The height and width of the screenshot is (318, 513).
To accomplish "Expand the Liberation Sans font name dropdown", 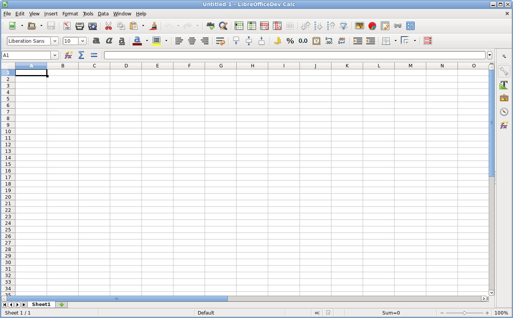I will pyautogui.click(x=54, y=41).
